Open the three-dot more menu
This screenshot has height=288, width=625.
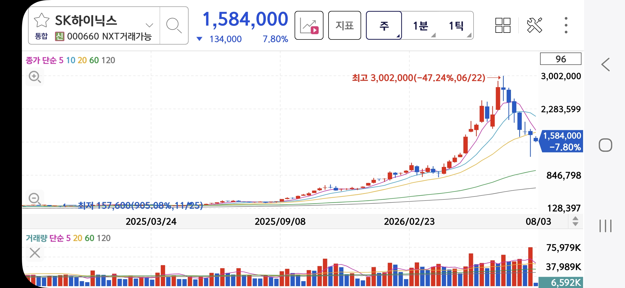tap(566, 25)
